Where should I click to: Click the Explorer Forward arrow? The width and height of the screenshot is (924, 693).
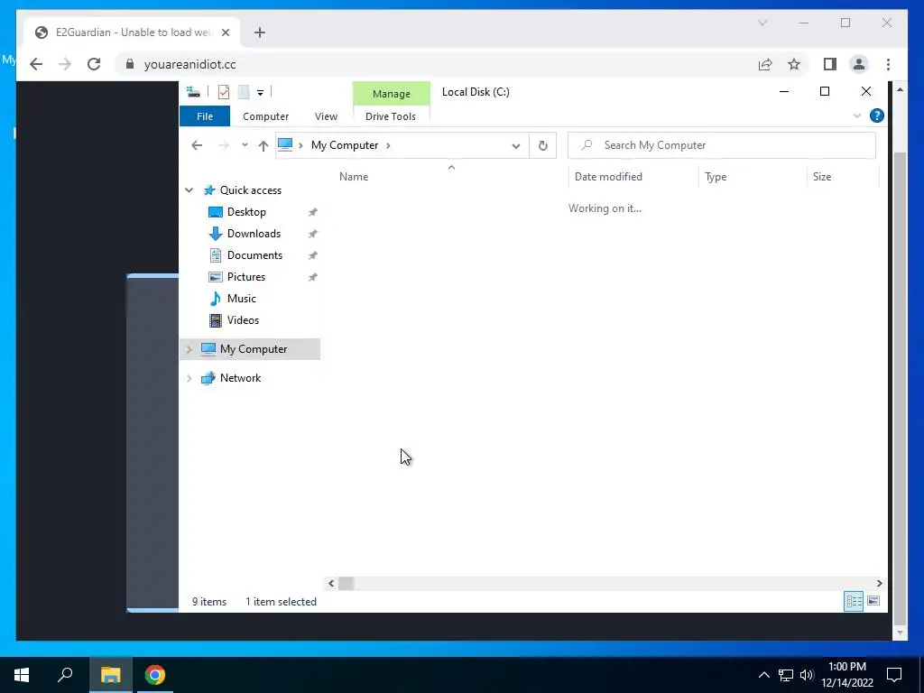coord(224,145)
